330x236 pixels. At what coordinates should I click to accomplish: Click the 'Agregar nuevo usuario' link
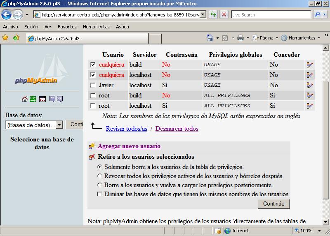point(129,146)
